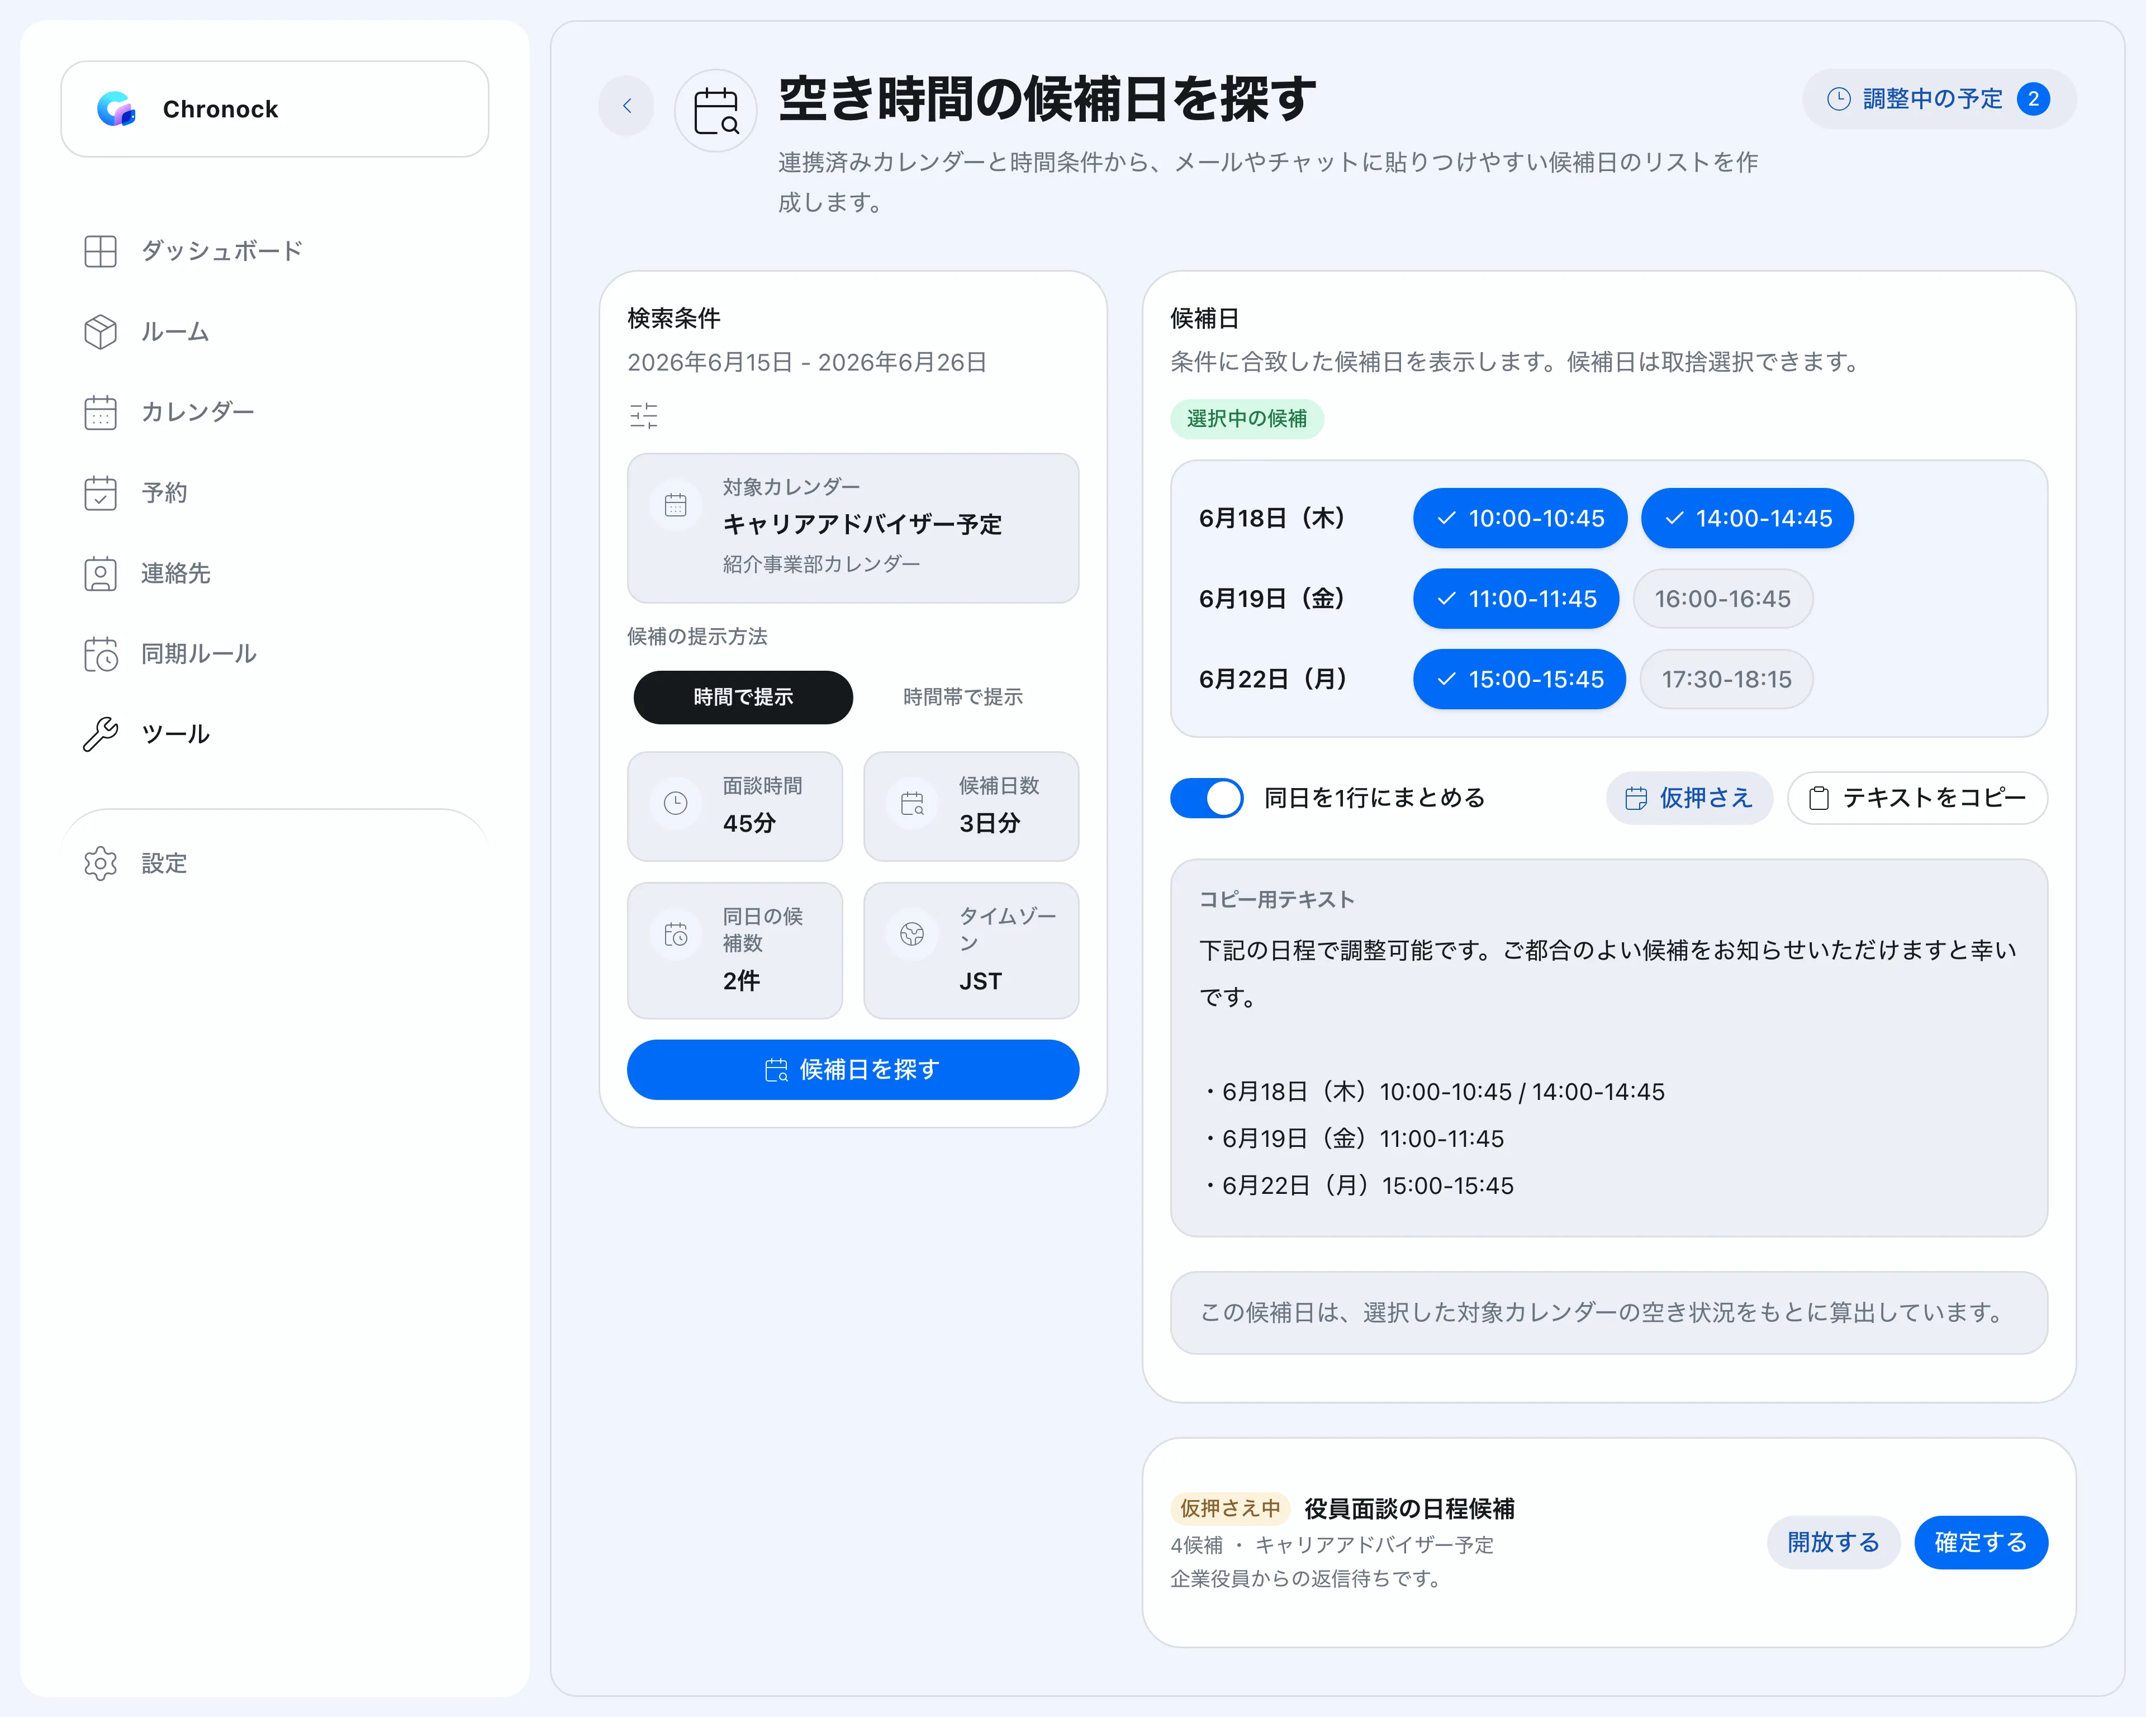Open 設定 gear in the sidebar

tap(101, 863)
